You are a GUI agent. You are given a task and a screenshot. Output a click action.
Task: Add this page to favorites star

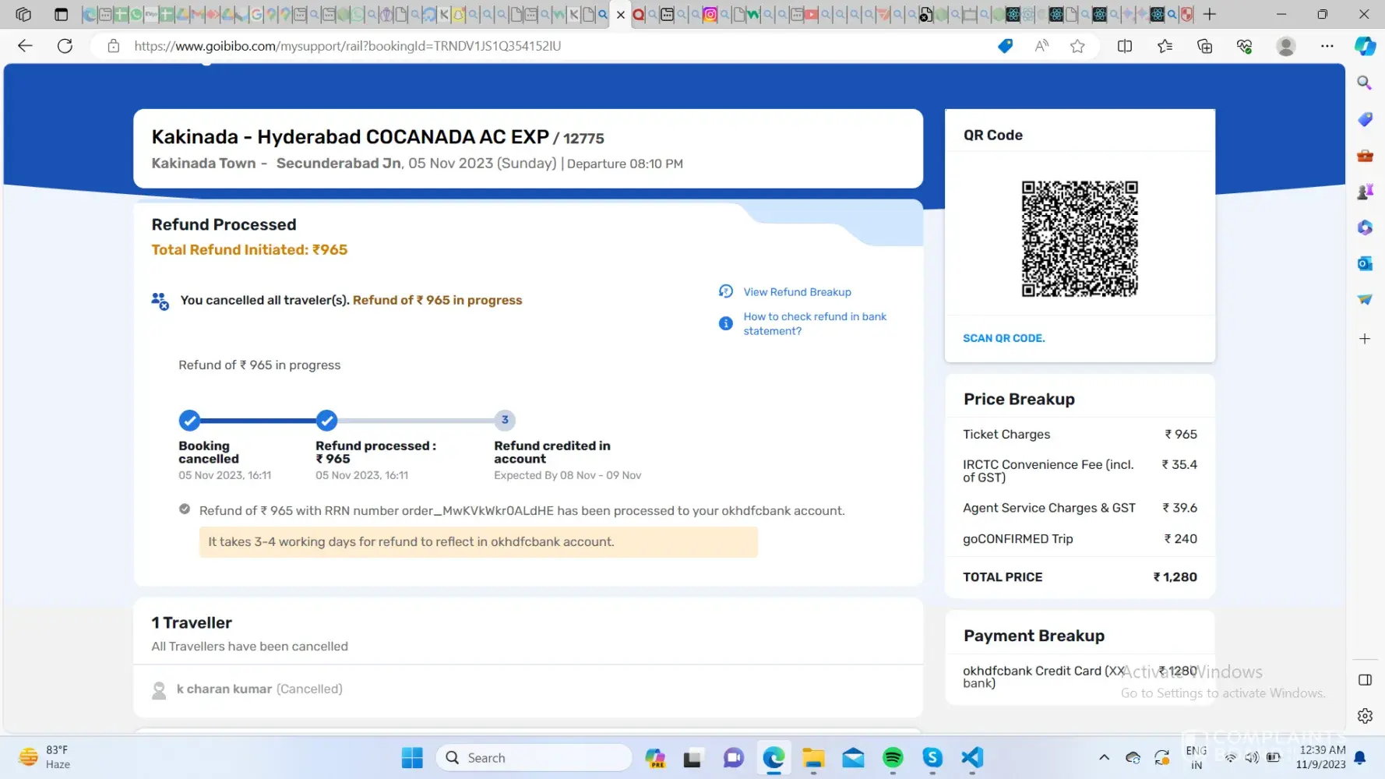click(1077, 46)
